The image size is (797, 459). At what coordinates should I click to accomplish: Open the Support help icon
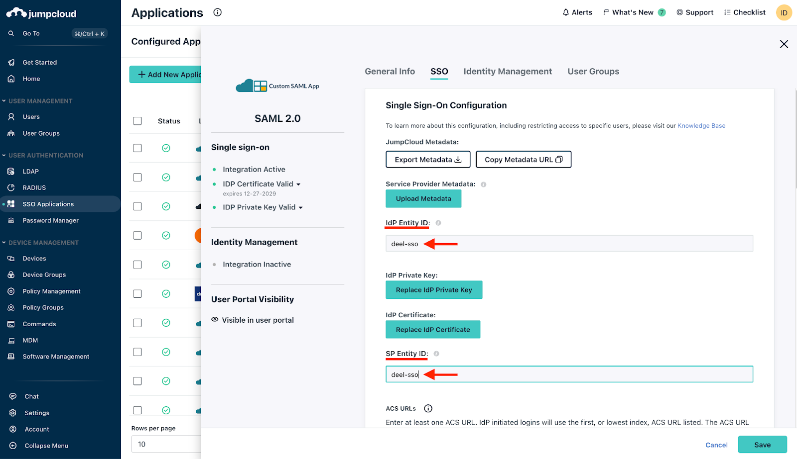679,12
